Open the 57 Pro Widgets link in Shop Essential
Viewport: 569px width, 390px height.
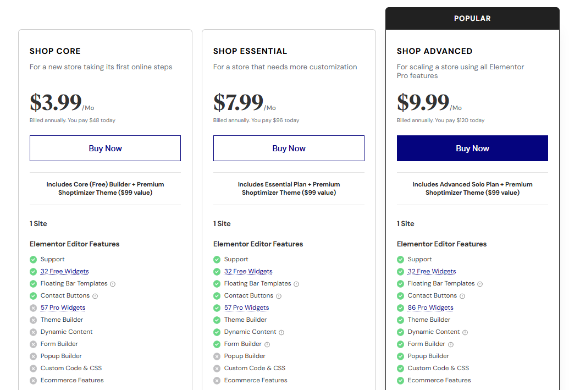point(246,307)
